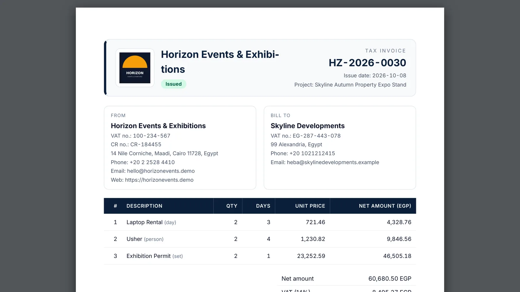Click the BILL TO section label
Screen dimensions: 520x292
tap(280, 116)
